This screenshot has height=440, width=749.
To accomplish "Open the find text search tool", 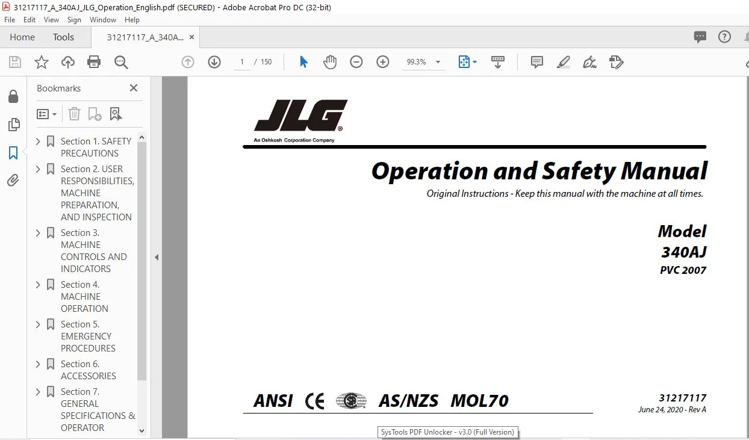I will (121, 62).
